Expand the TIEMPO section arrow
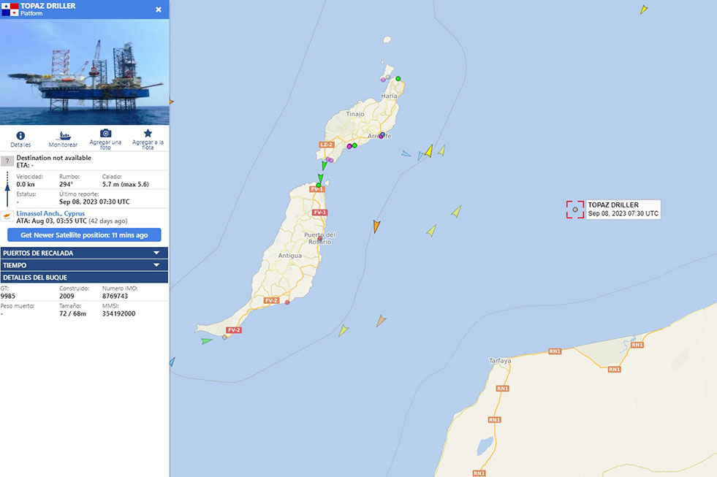Viewport: 717px width, 477px height. coord(156,265)
